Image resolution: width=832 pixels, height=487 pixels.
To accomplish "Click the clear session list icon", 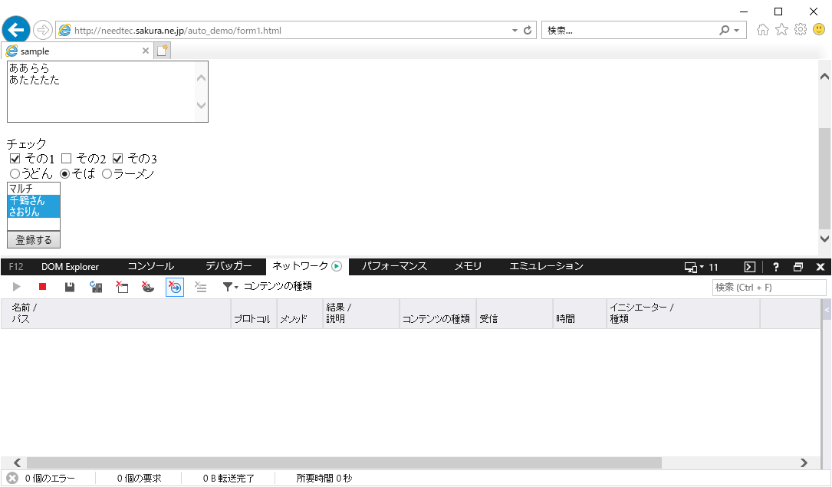I will point(201,287).
